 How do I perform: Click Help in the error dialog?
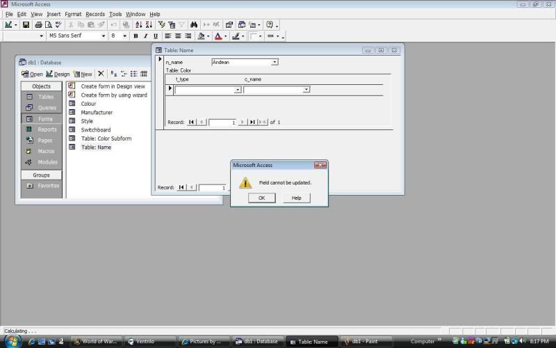pos(297,198)
